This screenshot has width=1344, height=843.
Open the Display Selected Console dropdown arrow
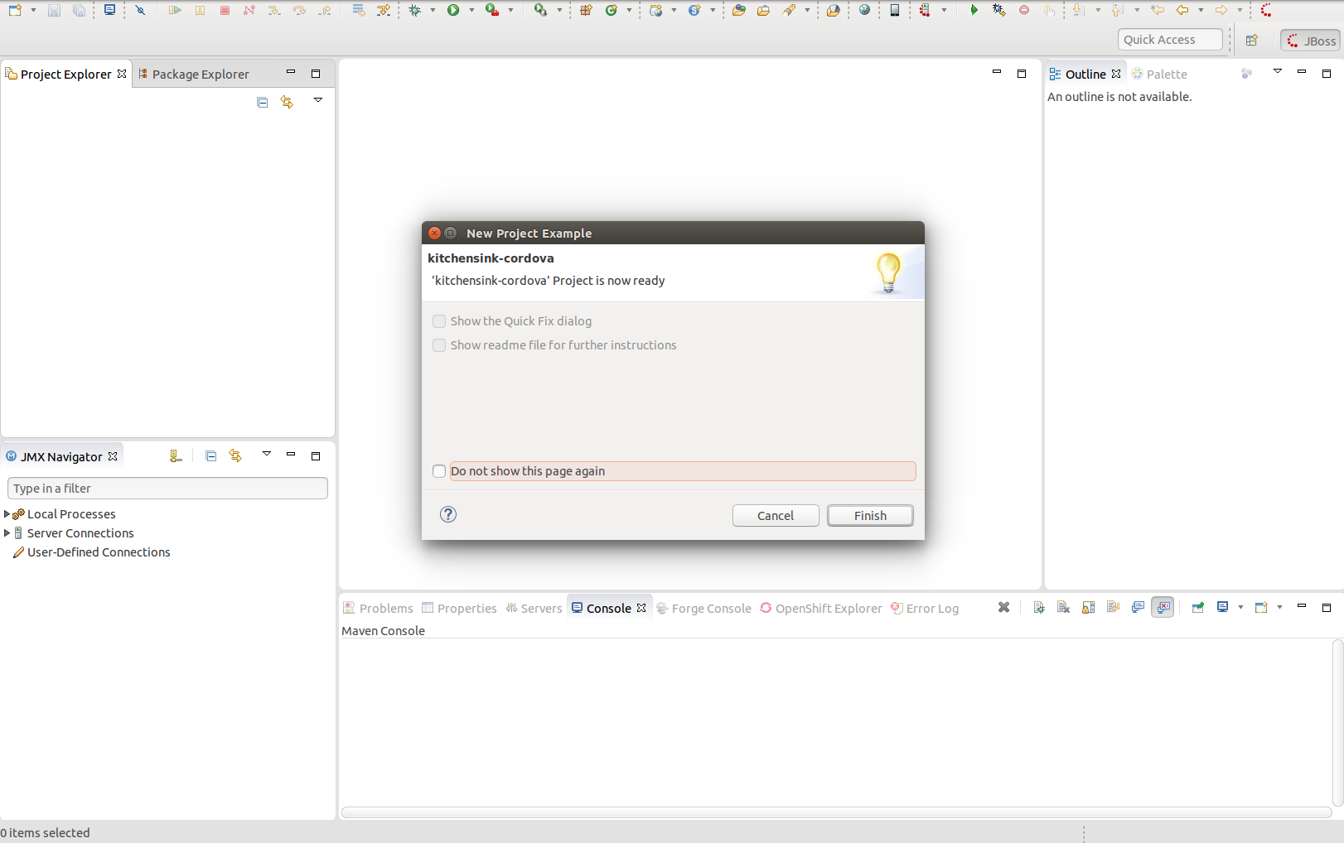(1240, 608)
